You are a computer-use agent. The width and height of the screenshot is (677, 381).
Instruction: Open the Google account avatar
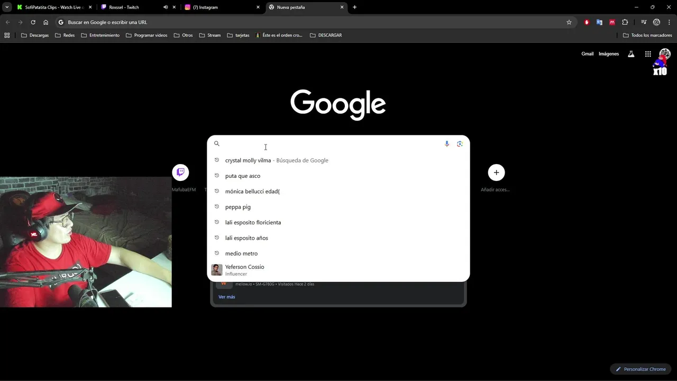(x=665, y=54)
